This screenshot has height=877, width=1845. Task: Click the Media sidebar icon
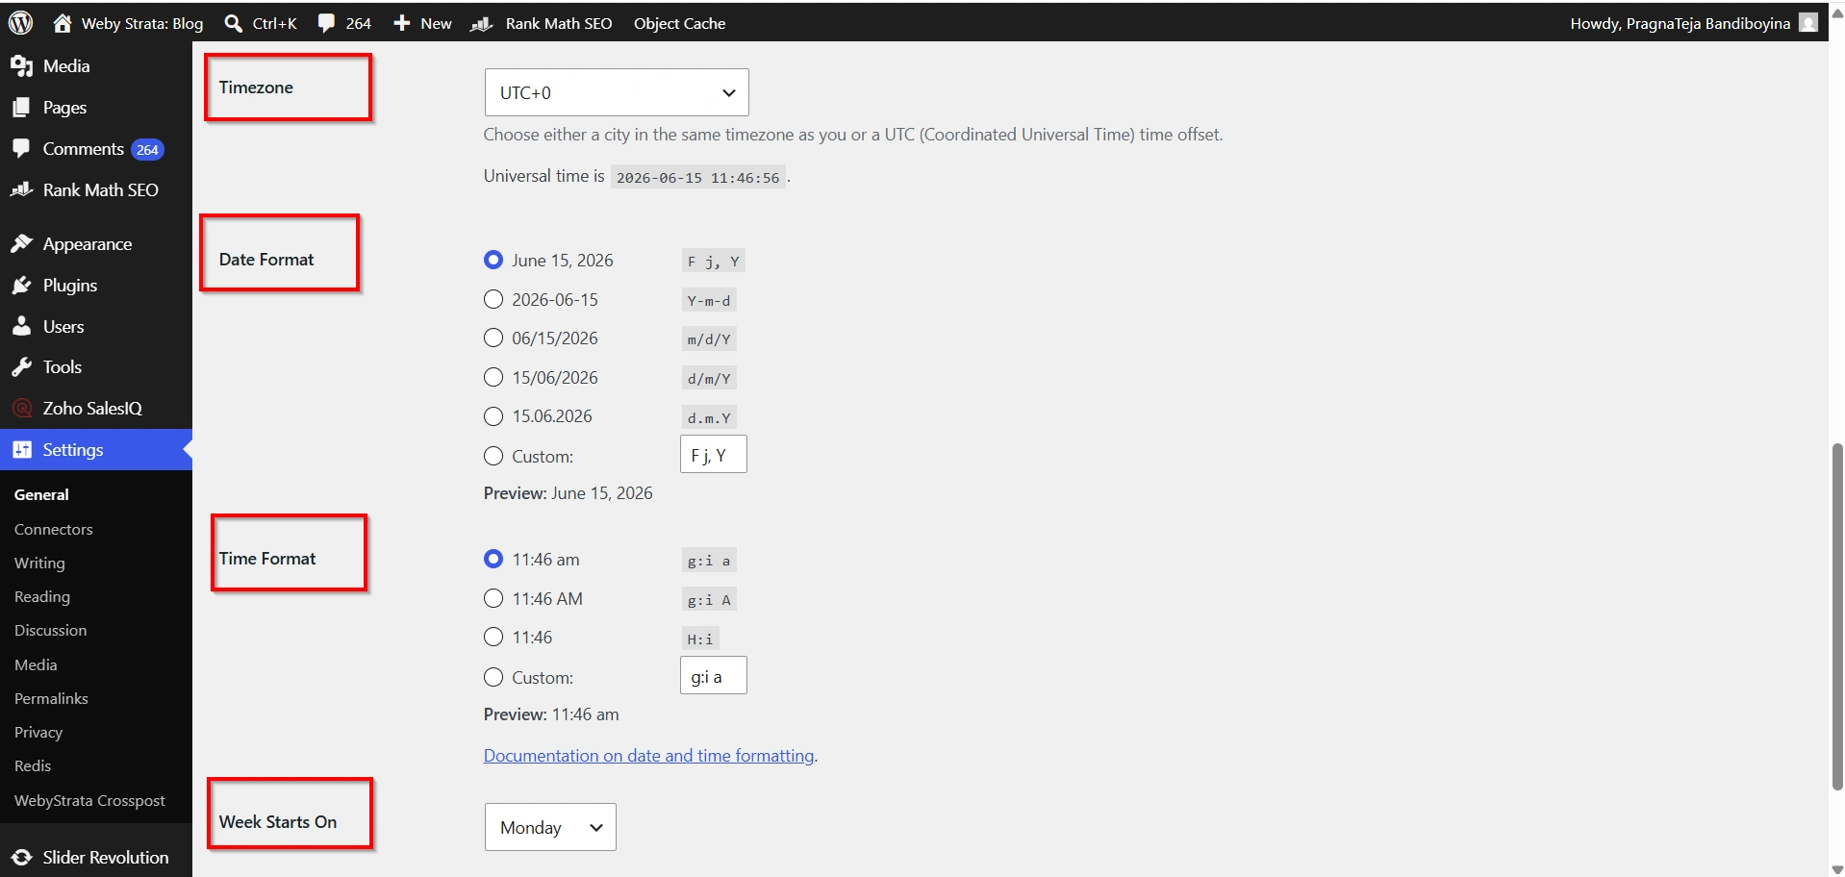[x=21, y=66]
